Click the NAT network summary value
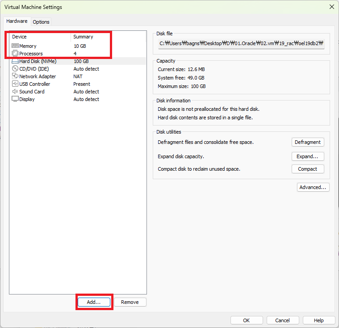Viewport: 339px width, 328px height. point(78,76)
